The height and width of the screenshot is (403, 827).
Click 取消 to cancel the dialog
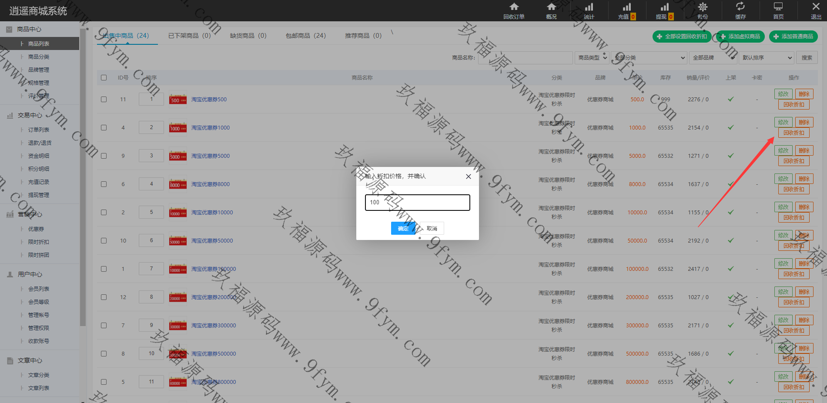[x=432, y=228]
